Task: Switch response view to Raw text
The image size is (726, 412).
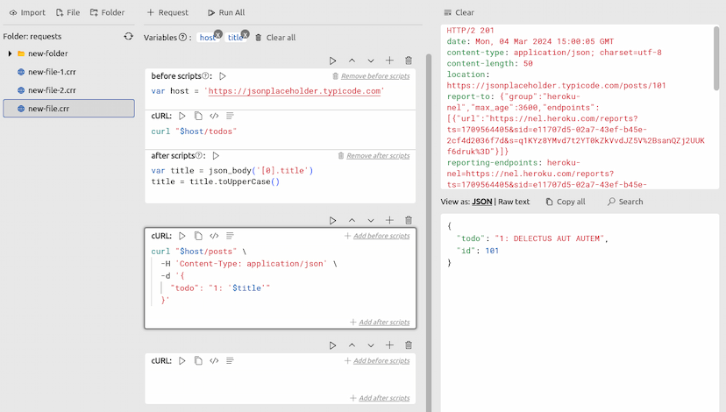Action: tap(514, 202)
